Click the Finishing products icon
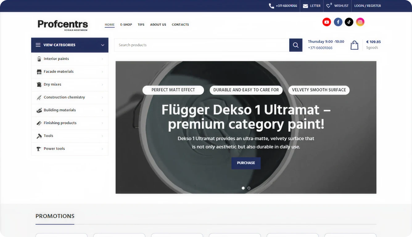 (x=39, y=123)
